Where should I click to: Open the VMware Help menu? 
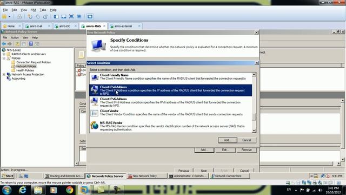[x=53, y=10]
